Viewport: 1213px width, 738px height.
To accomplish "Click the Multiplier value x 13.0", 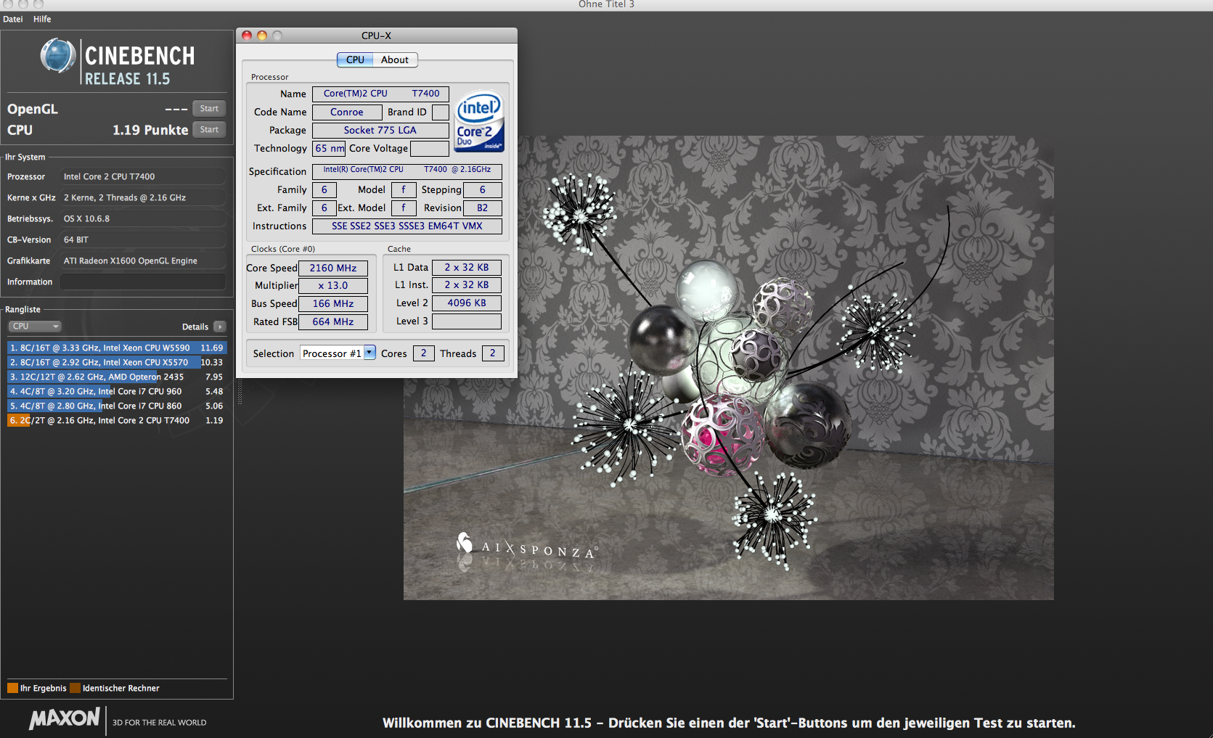I will [x=333, y=286].
